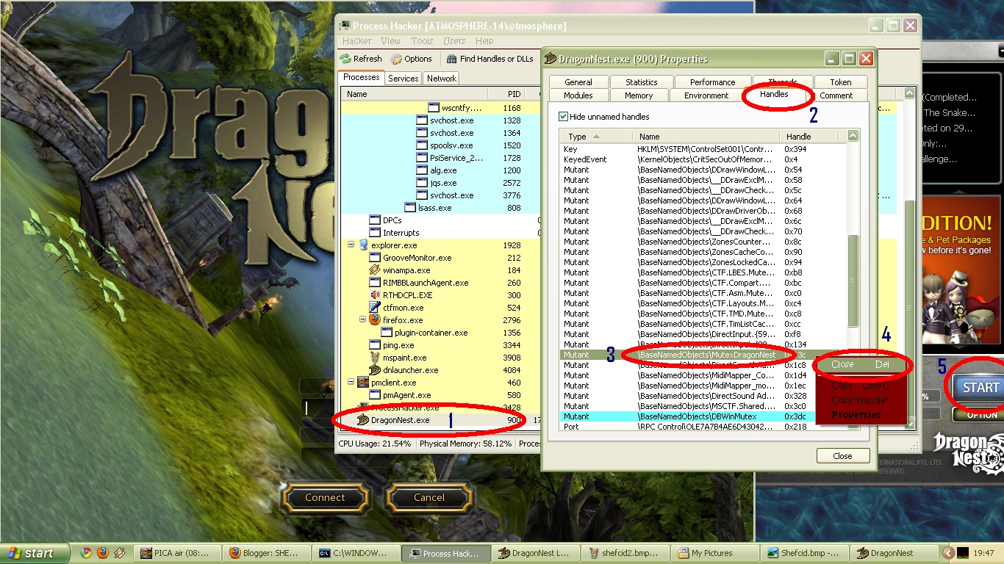
Task: Collapse the pmclient.exe tree node
Action: coord(351,383)
